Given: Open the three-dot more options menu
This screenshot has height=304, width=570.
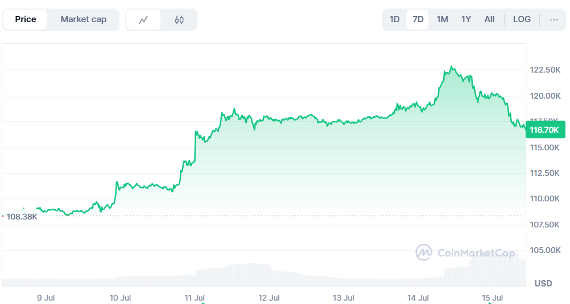Looking at the screenshot, I should (554, 19).
